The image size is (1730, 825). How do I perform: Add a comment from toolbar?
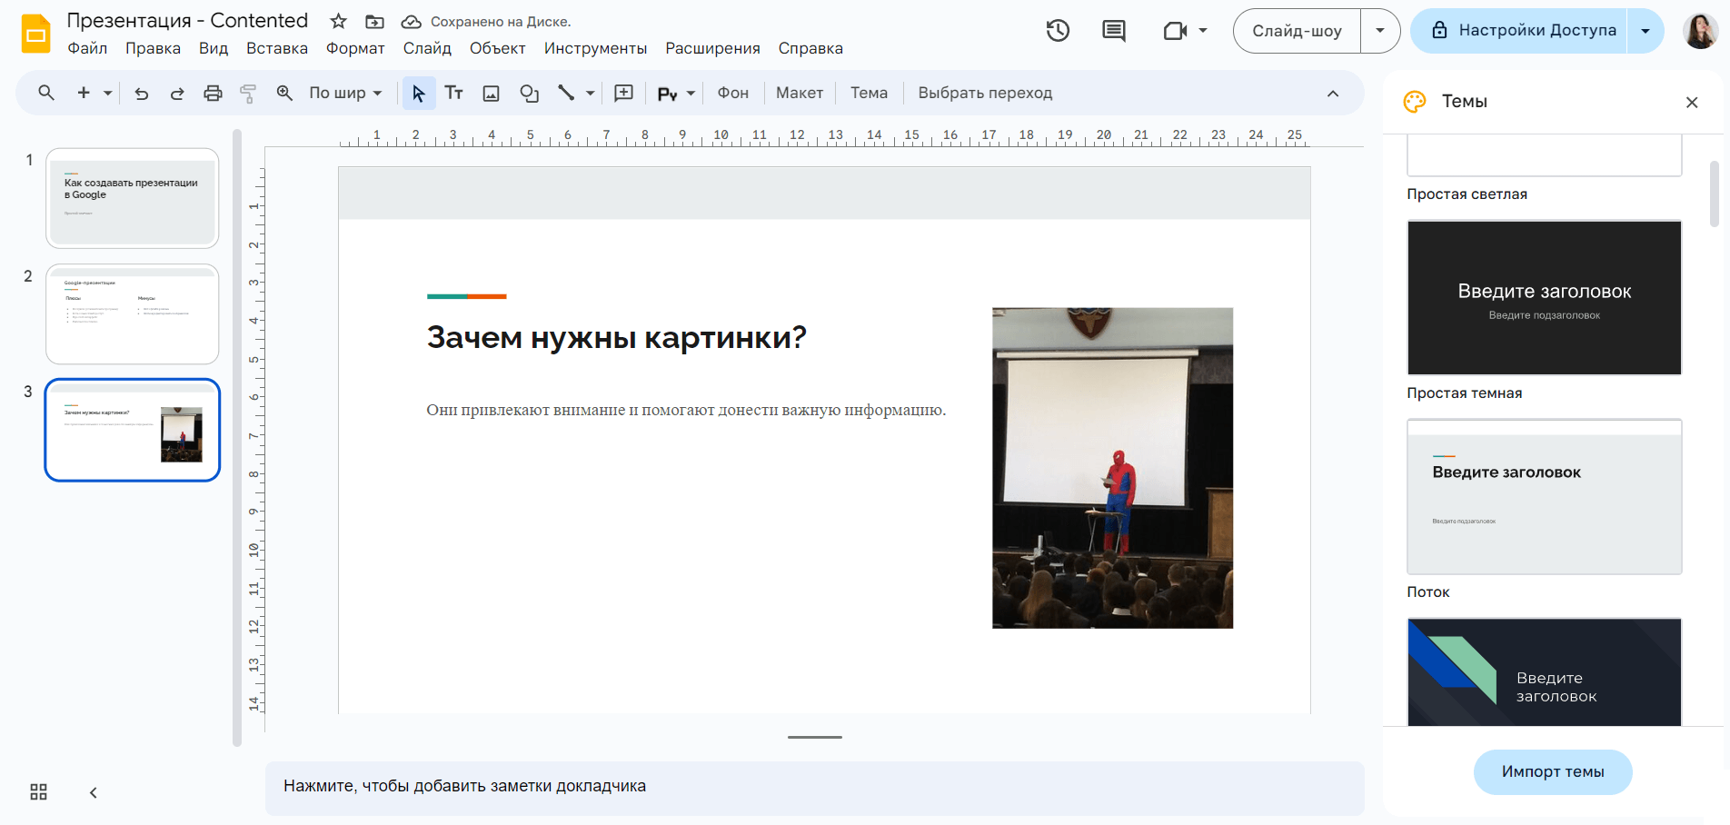(624, 93)
